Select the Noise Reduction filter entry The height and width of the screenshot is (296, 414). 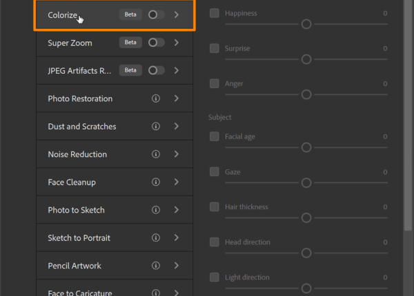77,154
